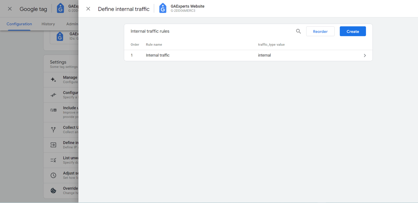Click the GAExperts Website tag icon
418x203 pixels.
click(163, 8)
